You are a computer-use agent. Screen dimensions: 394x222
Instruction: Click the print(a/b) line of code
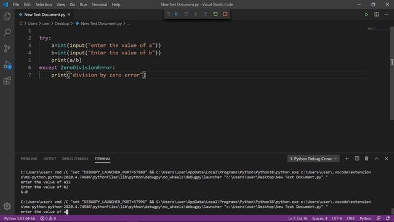(x=66, y=60)
